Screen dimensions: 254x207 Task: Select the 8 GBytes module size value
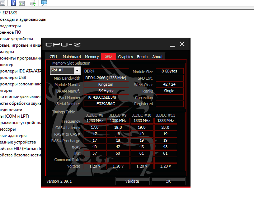[x=170, y=71]
